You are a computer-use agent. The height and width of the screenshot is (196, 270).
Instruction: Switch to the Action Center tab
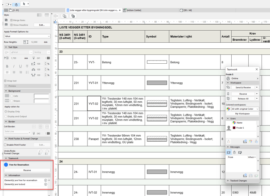tap(133, 10)
